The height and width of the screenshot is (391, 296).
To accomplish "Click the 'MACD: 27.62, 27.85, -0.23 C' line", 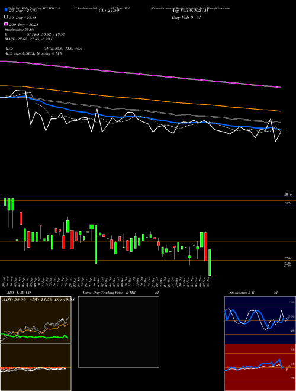I will coord(29,39).
